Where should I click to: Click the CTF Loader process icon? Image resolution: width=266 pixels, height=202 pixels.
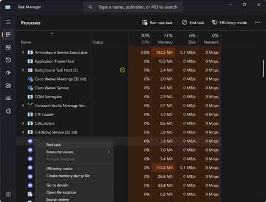coord(30,114)
